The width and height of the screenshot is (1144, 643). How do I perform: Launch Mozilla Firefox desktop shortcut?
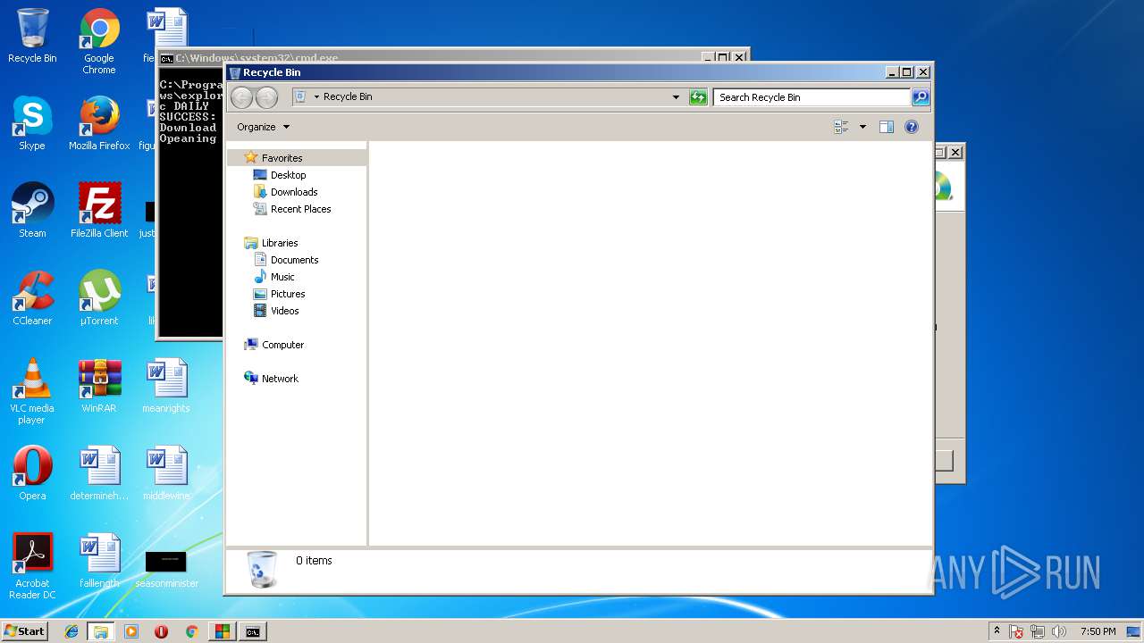tap(99, 123)
